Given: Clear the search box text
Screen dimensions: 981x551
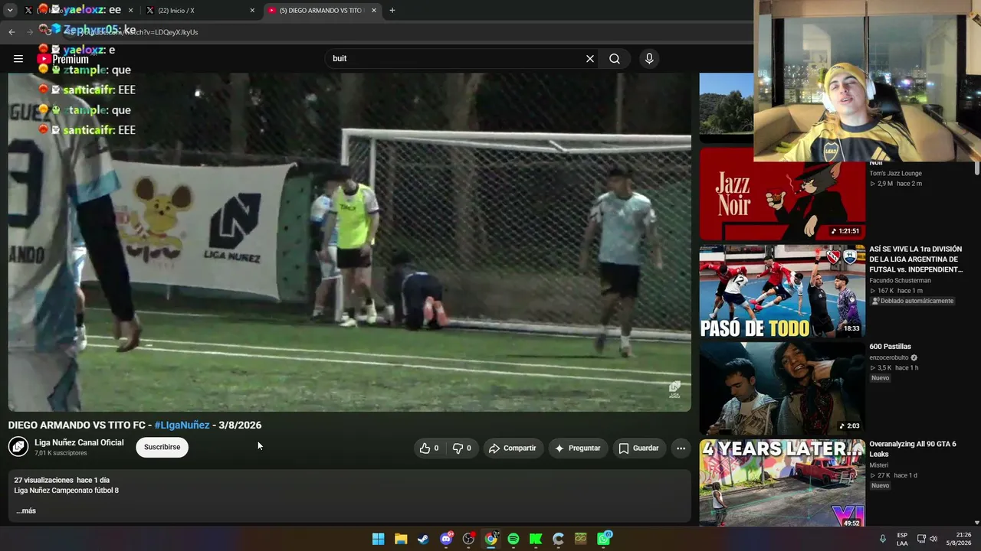Looking at the screenshot, I should [590, 59].
